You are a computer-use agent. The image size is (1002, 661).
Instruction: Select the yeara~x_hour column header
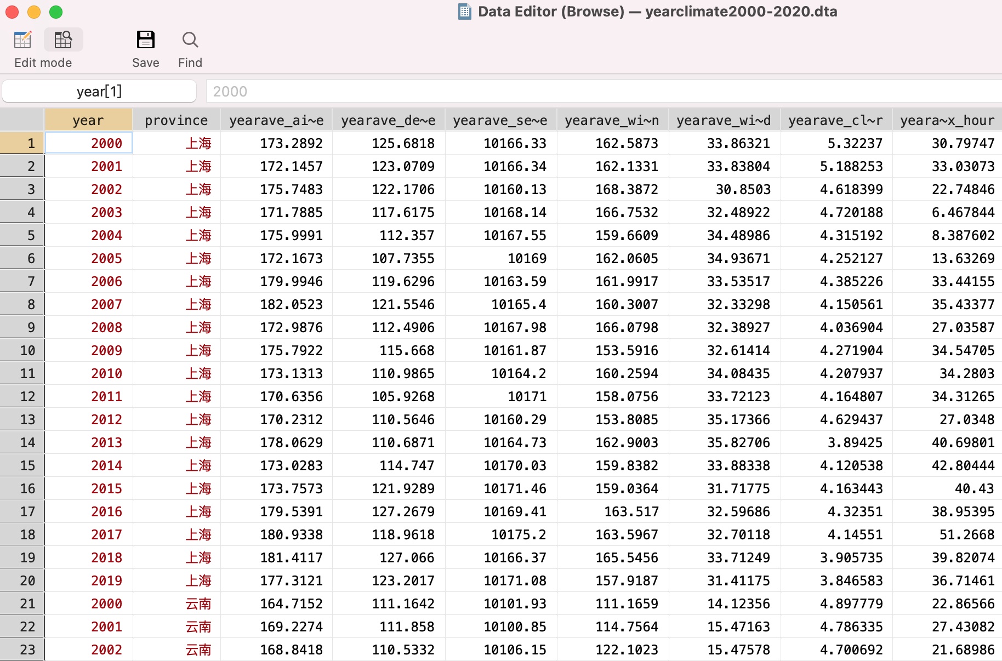(x=947, y=120)
